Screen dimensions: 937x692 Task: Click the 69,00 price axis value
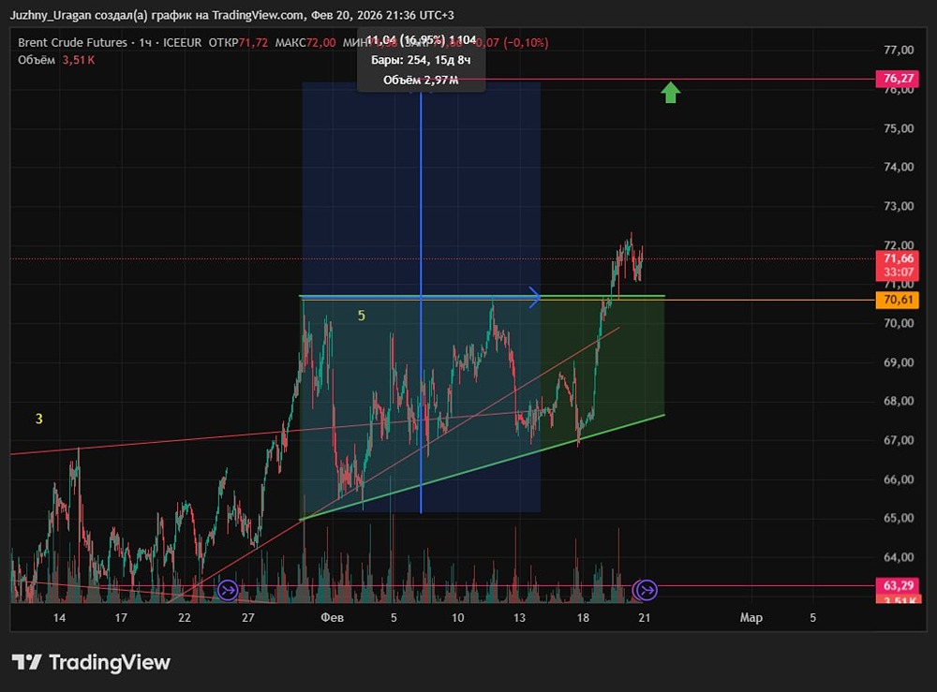point(899,362)
